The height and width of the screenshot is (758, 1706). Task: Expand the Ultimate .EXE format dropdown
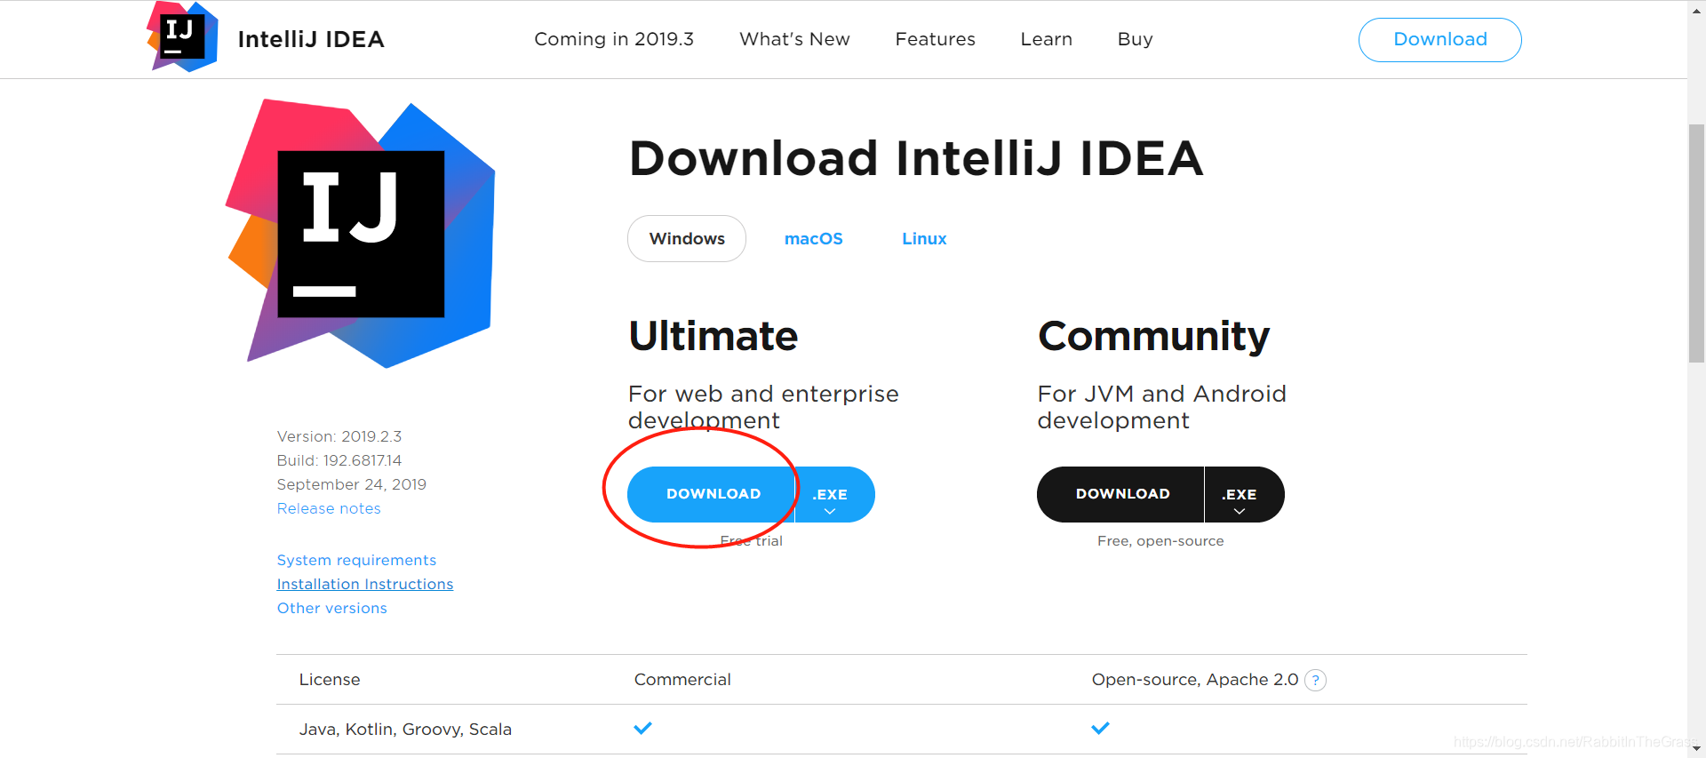coord(835,494)
